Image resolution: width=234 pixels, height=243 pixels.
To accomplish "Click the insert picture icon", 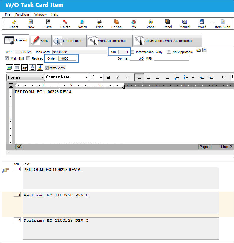I will pyautogui.click(x=9, y=68).
